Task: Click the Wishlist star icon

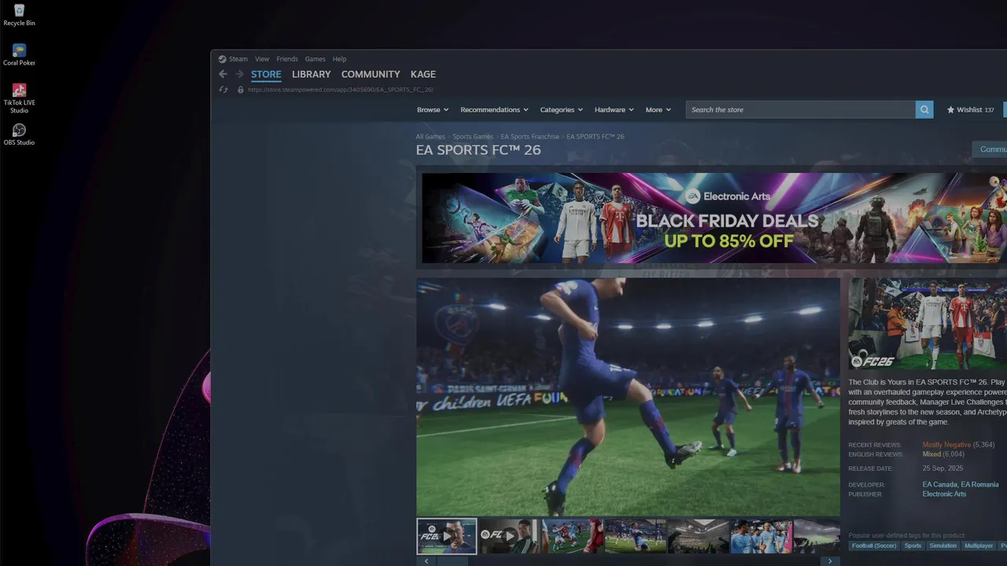Action: (950, 110)
